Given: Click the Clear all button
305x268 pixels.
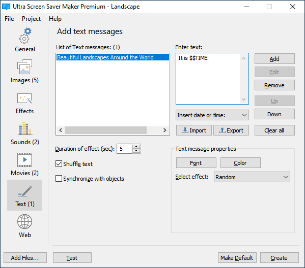Looking at the screenshot, I should tap(274, 130).
